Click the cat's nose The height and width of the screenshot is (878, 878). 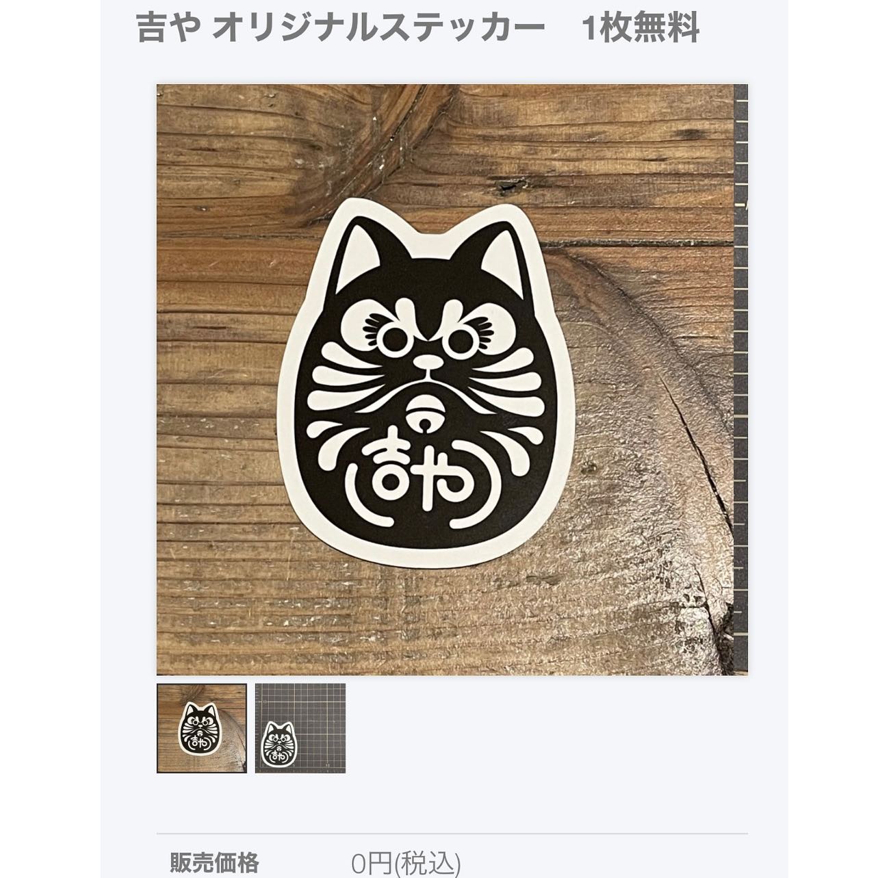(428, 360)
